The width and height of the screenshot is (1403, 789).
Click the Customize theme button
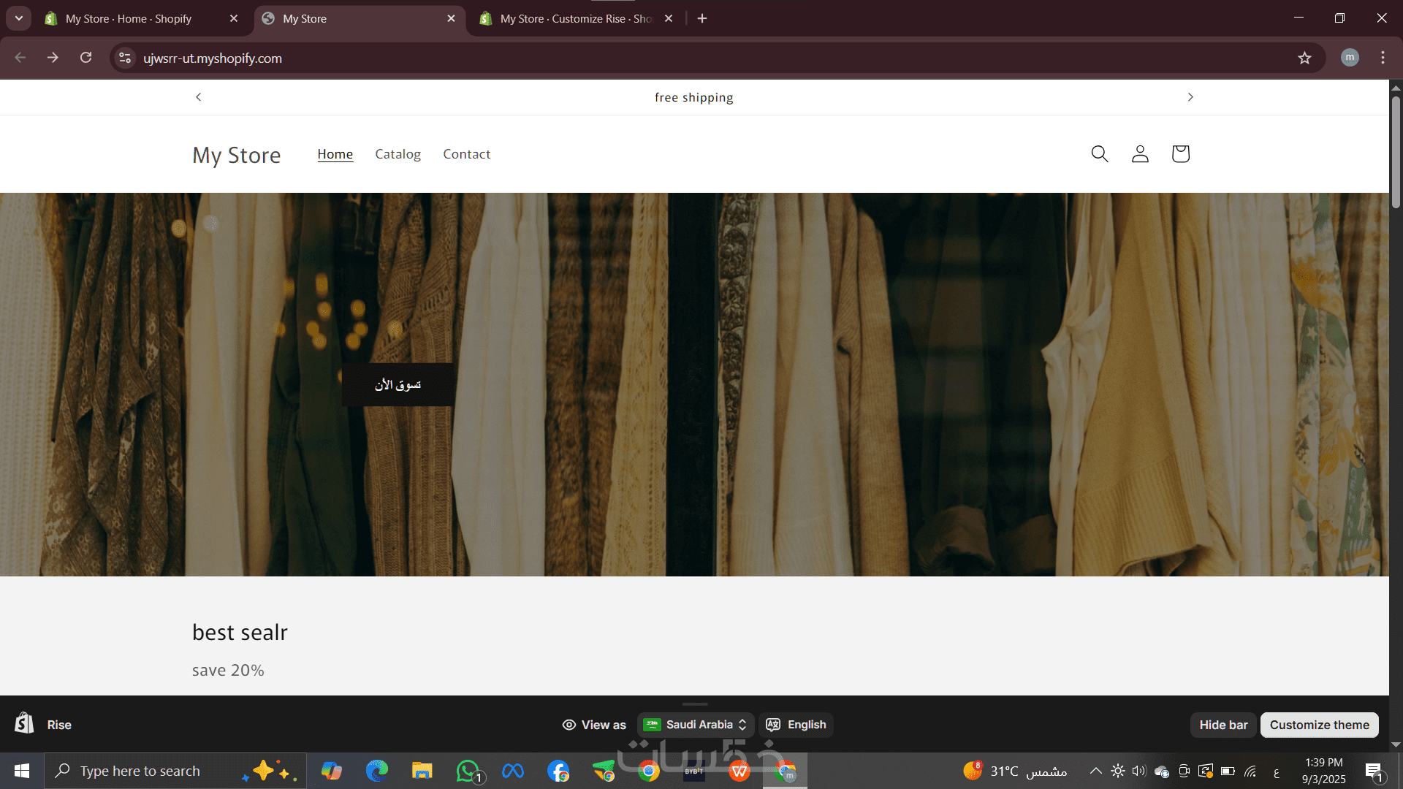(x=1319, y=725)
